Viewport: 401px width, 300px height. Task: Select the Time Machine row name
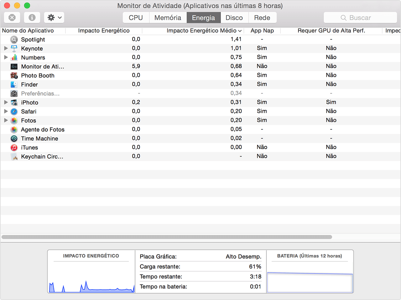coord(39,138)
